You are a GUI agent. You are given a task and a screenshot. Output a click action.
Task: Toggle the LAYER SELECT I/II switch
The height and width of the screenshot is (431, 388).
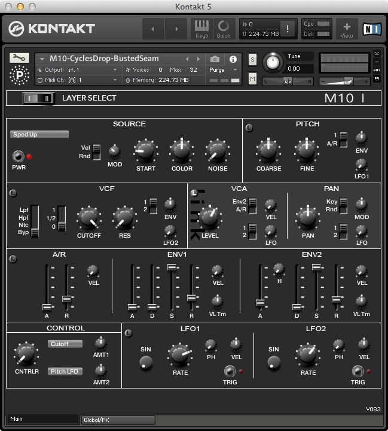tap(39, 98)
